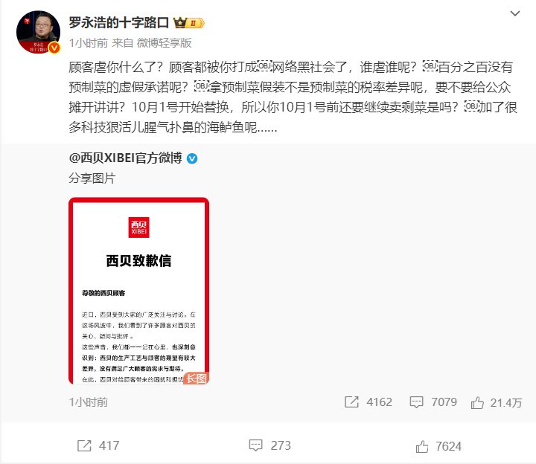Like this post using the 7624 thumbs-up
Viewport: 536px width, 464px height.
(422, 446)
